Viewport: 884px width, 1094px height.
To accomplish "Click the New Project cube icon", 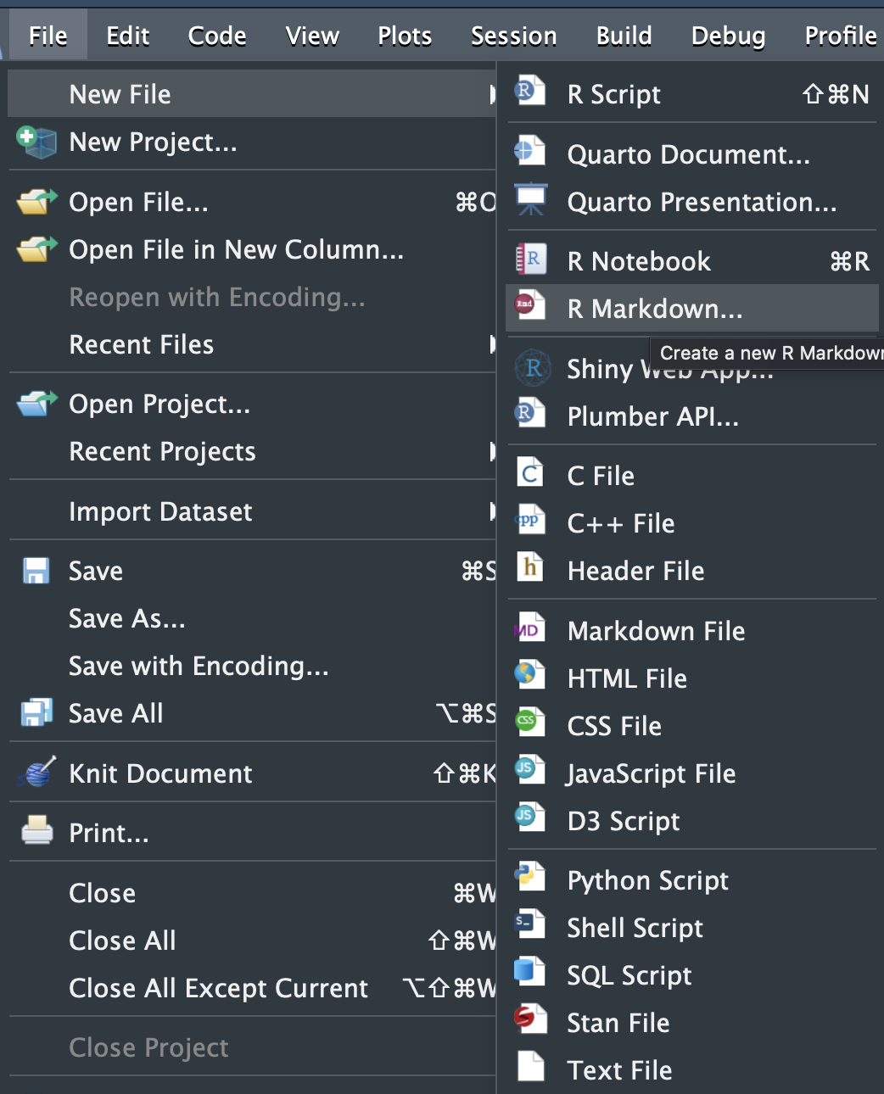I will tap(36, 142).
